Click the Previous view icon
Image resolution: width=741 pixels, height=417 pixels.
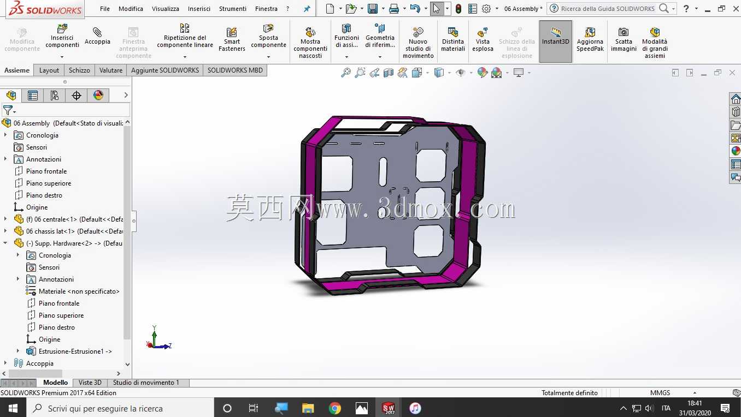[374, 73]
